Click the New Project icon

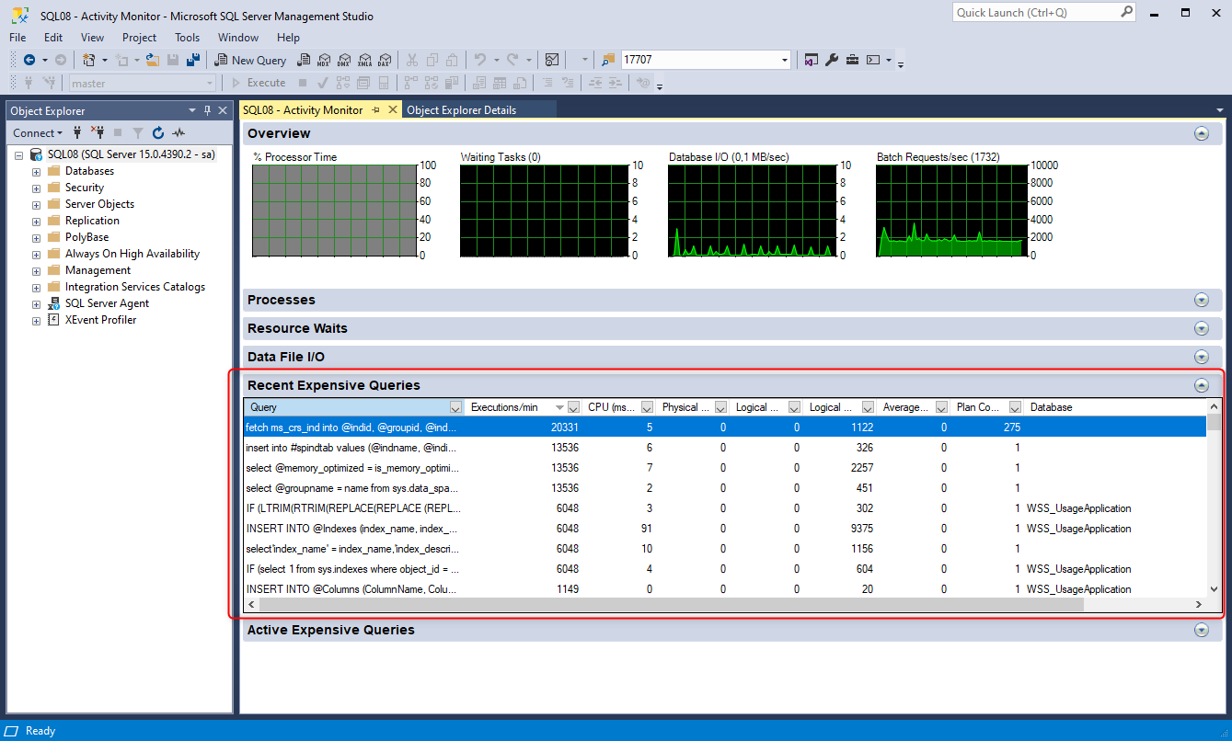click(x=89, y=60)
